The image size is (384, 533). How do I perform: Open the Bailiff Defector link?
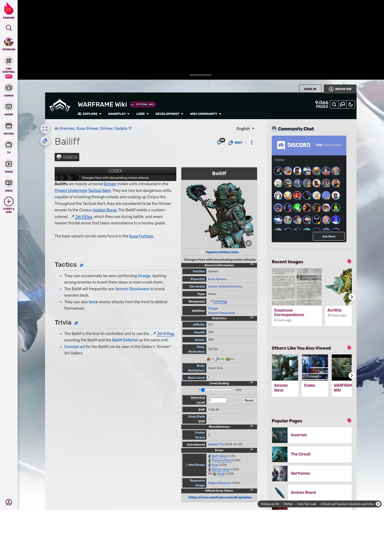(125, 340)
